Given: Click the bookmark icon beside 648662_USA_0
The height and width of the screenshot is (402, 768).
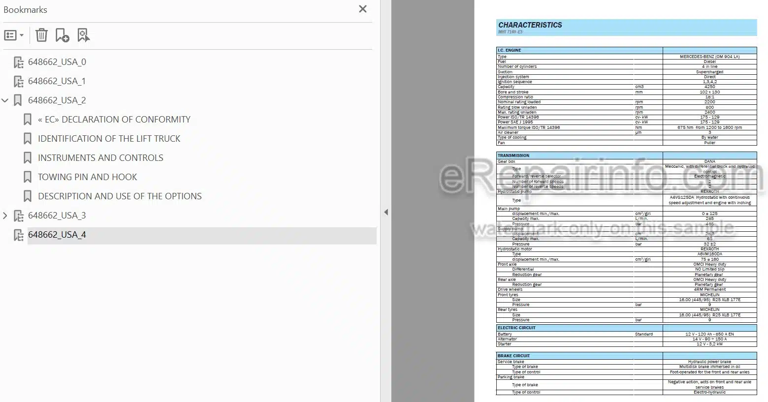Looking at the screenshot, I should pyautogui.click(x=18, y=62).
